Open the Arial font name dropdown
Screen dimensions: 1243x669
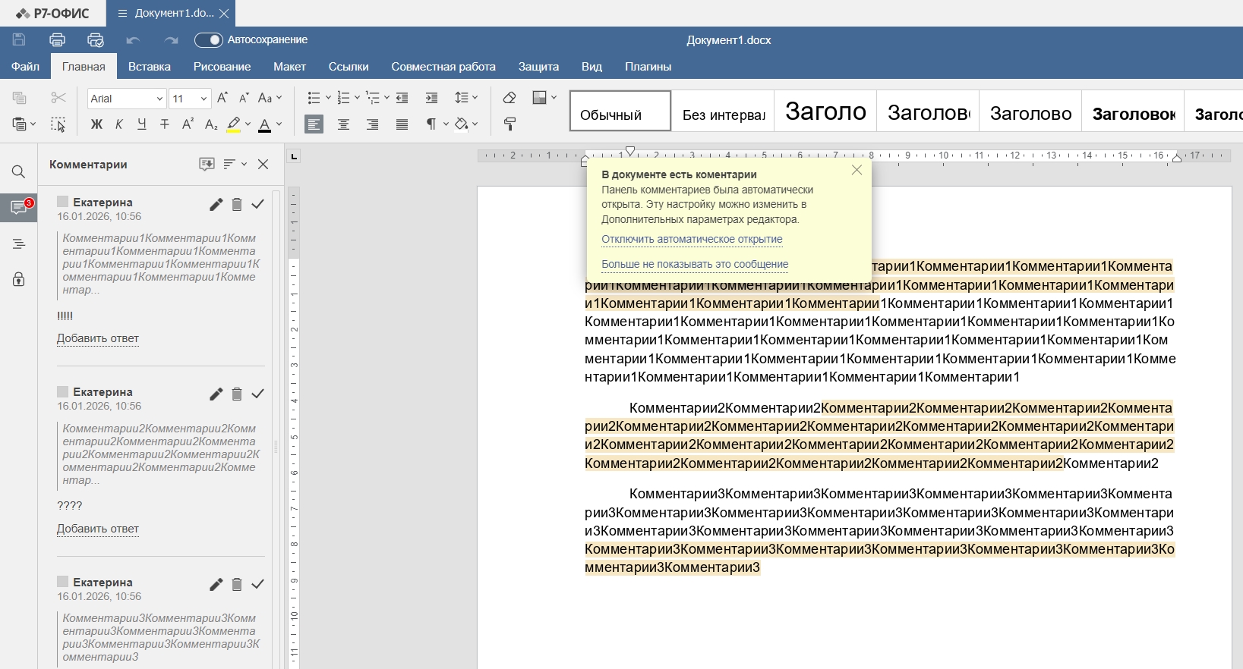click(x=127, y=99)
